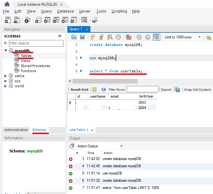Open the Scripting menu

pos(119,11)
